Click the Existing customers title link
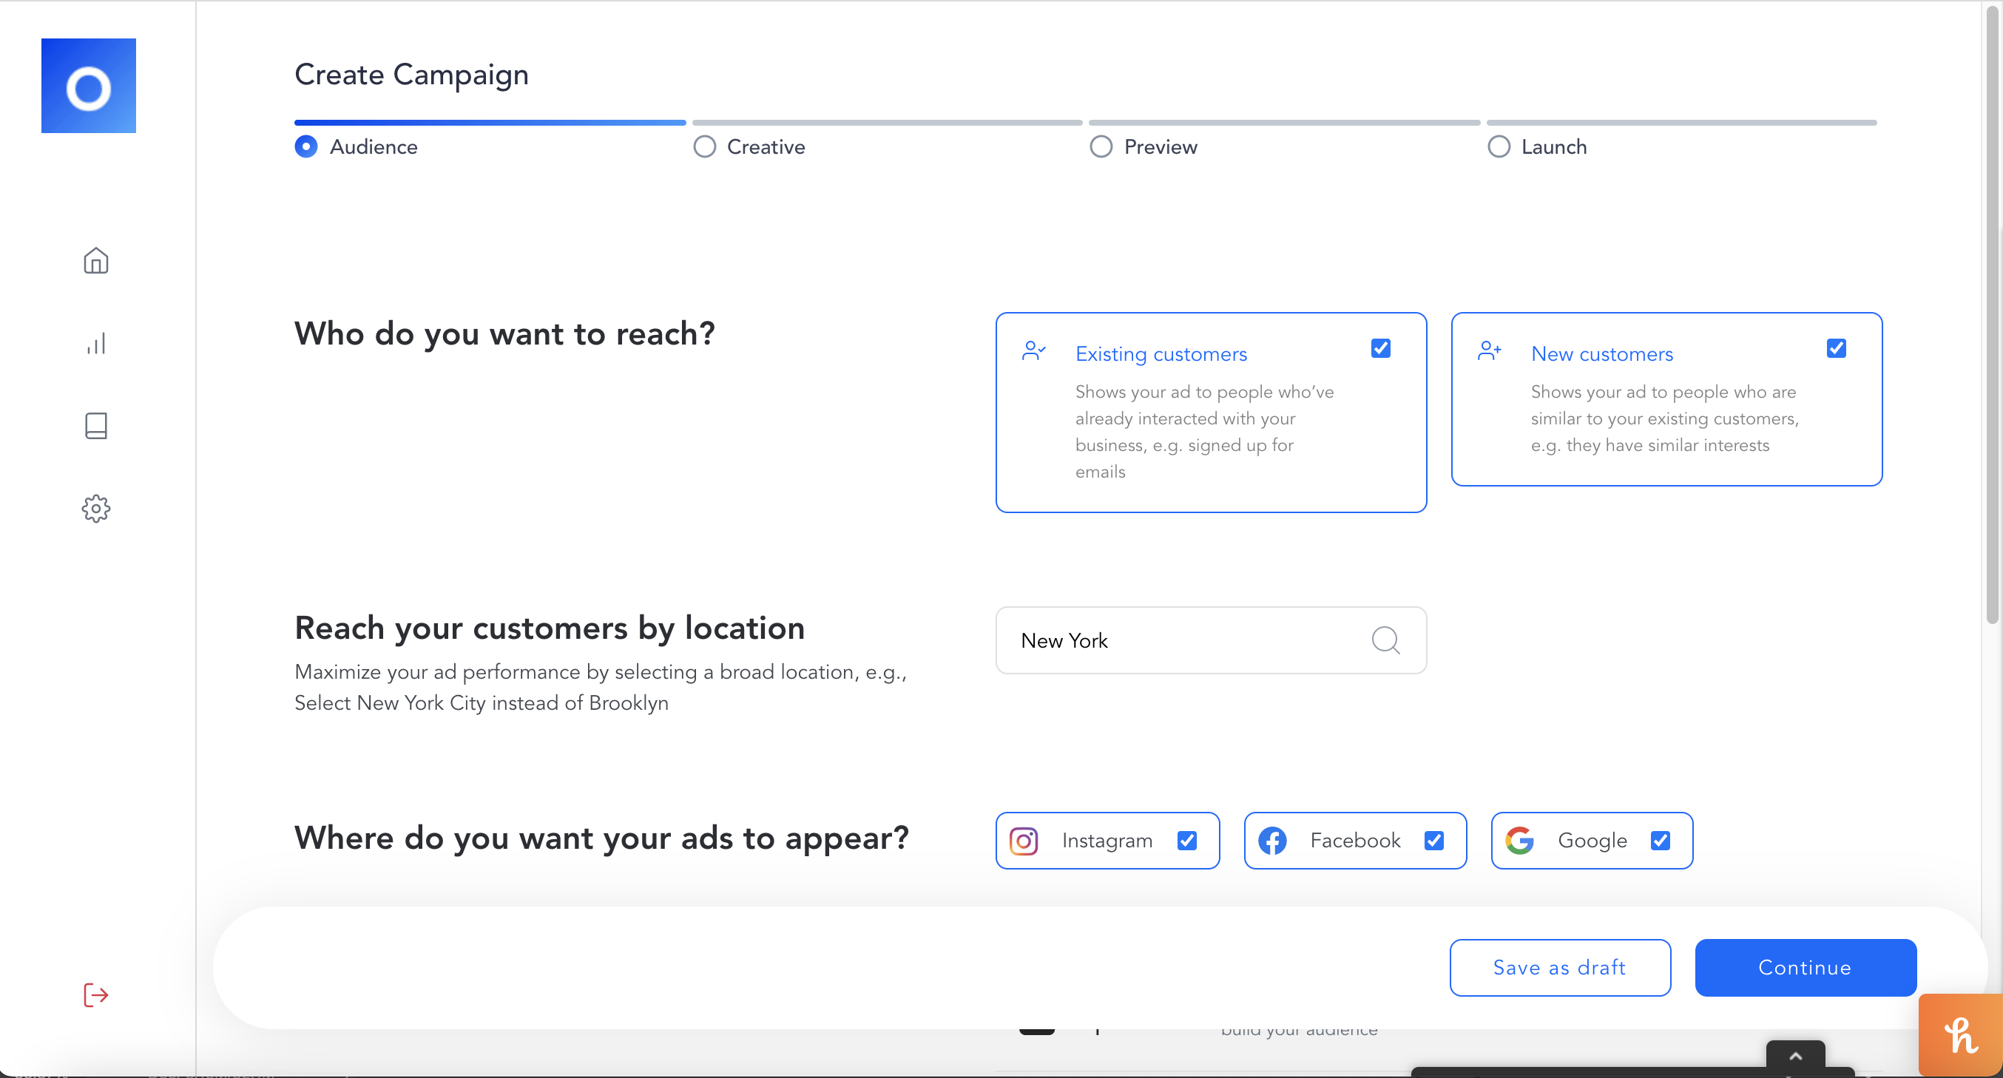The image size is (2003, 1078). pos(1161,354)
